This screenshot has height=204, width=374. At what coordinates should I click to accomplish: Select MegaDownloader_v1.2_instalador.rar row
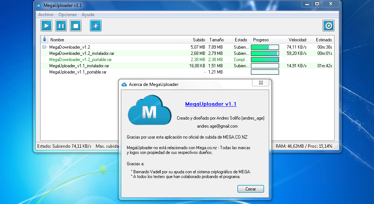coord(187,53)
